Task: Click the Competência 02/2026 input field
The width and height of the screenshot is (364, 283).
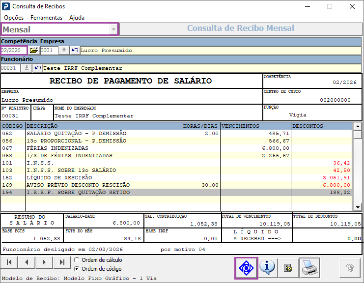Action: pos(14,50)
